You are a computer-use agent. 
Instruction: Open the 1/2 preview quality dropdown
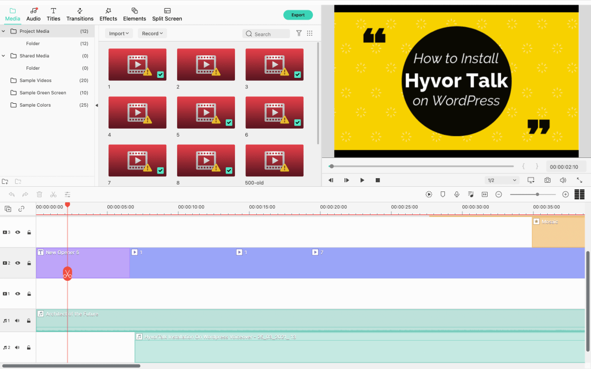pyautogui.click(x=502, y=180)
